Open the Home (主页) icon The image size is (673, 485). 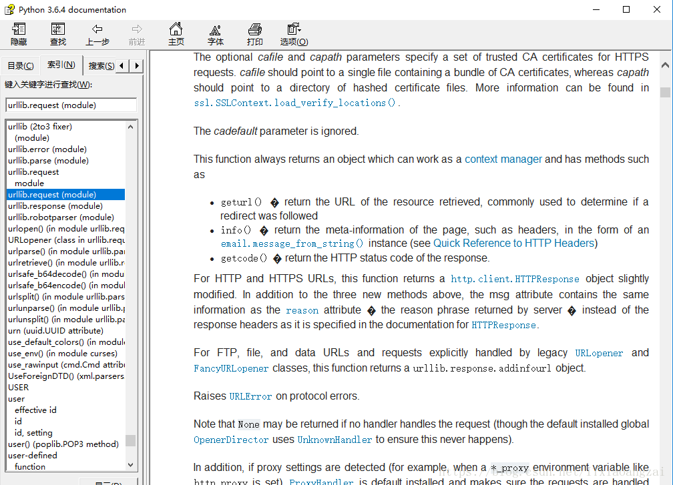click(x=176, y=34)
